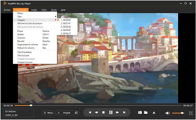The image size is (196, 120).
Task: Mute audio via the speaker icon
Action: (168, 113)
